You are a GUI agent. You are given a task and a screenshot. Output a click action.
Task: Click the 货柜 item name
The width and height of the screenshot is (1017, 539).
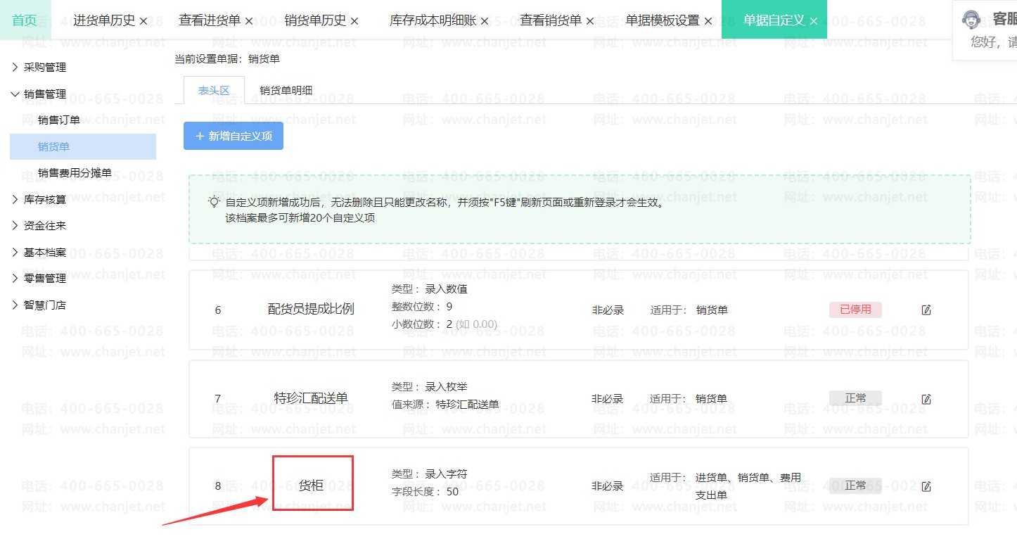[311, 485]
